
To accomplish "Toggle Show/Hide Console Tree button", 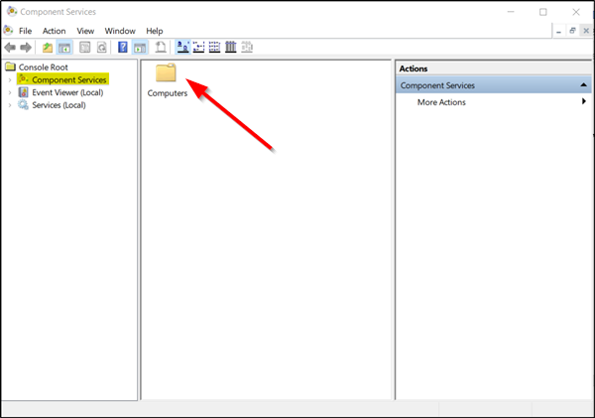I will click(64, 48).
